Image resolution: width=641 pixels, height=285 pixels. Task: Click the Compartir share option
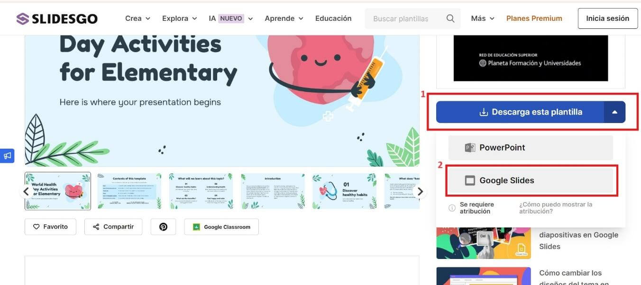pos(113,226)
